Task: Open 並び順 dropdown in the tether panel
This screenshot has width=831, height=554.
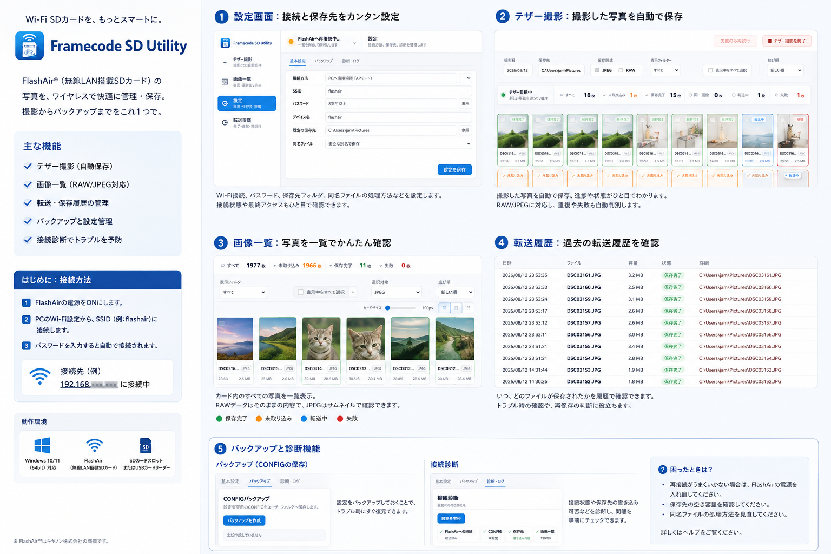Action: (x=786, y=70)
